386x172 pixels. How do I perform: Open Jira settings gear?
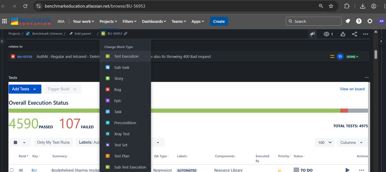370,21
